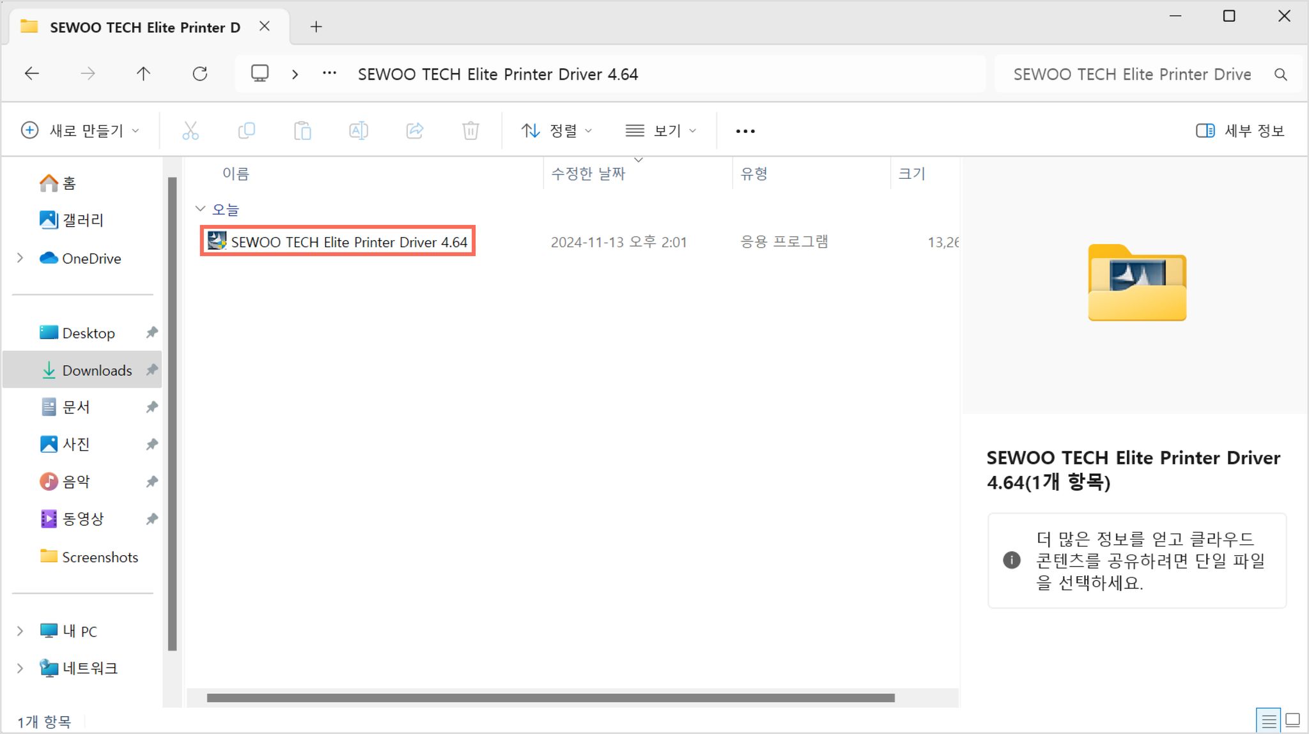Click the folder thumbnail in details pane
This screenshot has width=1309, height=734.
[x=1137, y=282]
